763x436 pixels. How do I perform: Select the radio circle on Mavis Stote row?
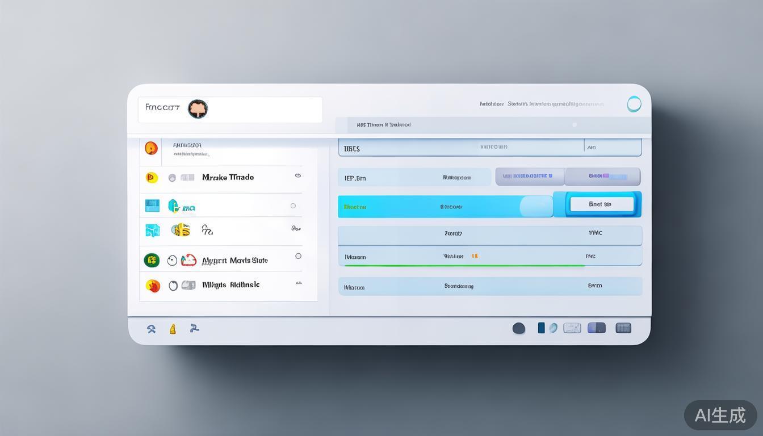click(298, 256)
